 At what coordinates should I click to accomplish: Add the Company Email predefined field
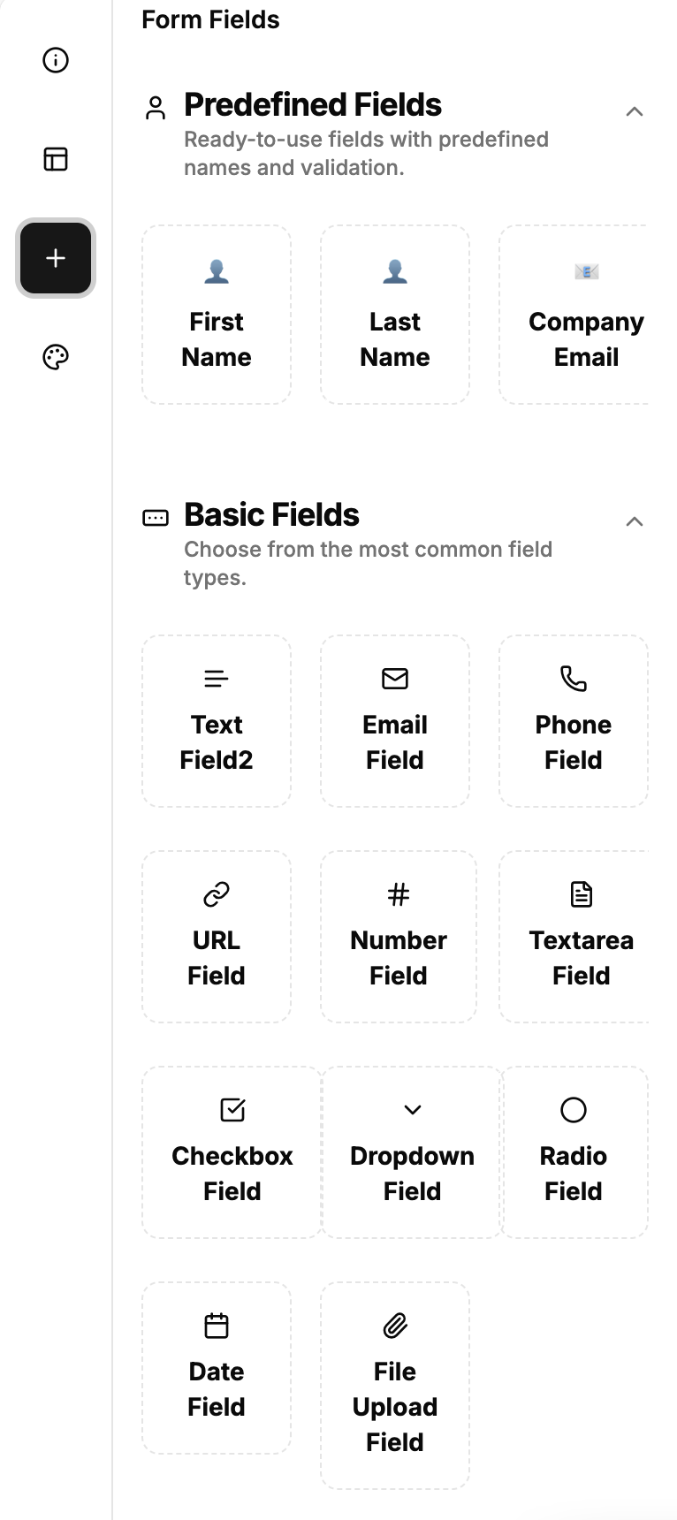574,315
